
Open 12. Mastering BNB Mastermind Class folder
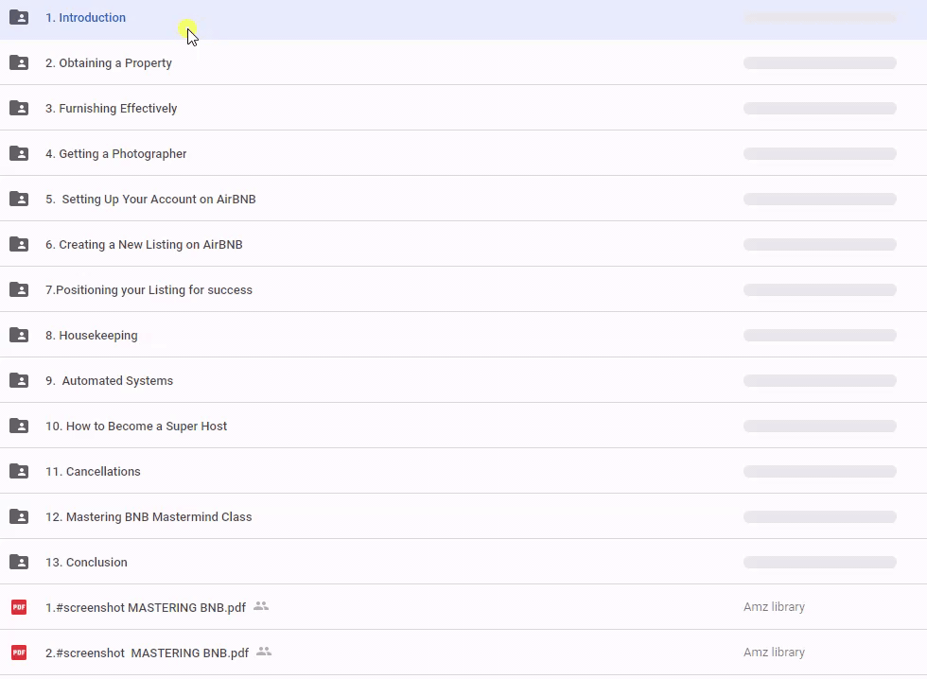[149, 516]
